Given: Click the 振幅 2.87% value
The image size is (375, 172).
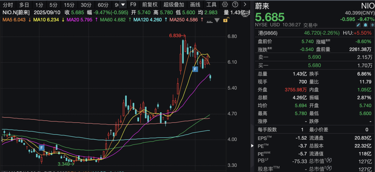Looking at the screenshot, I should pos(365,98).
